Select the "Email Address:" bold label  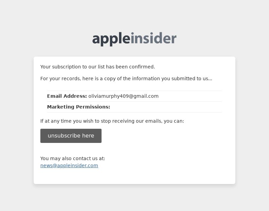coord(67,96)
